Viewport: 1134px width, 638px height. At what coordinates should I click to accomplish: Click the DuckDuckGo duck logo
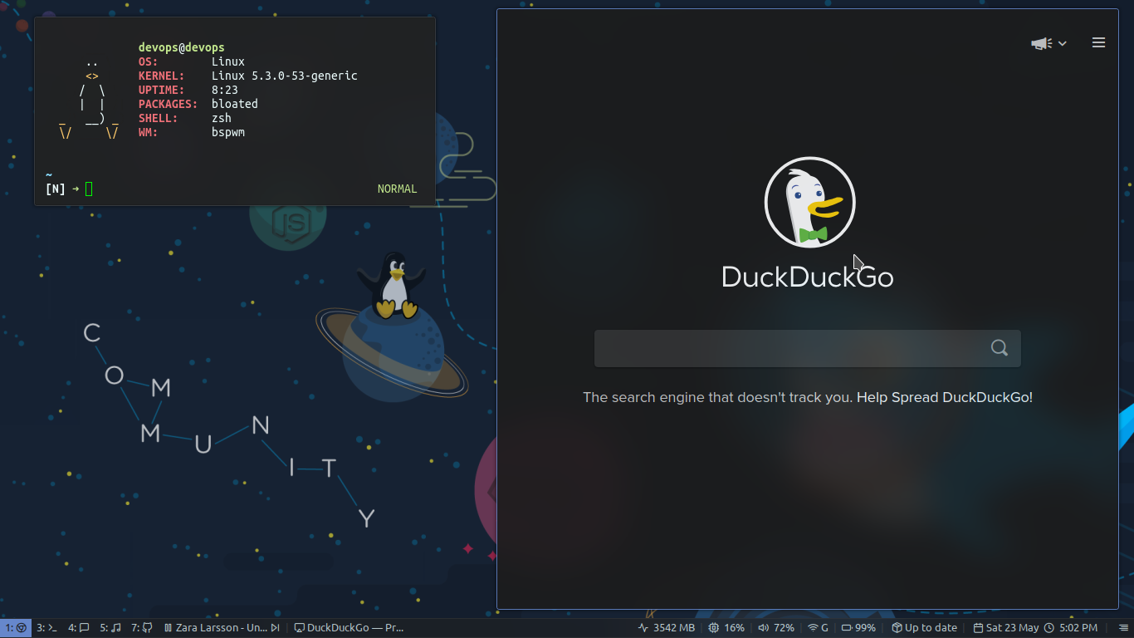coord(809,202)
